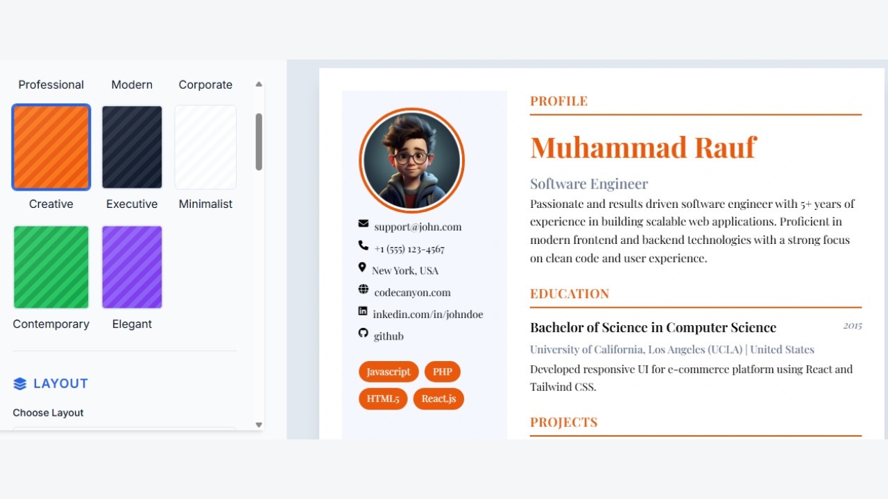The image size is (888, 499).
Task: Click the email envelope icon
Action: [363, 223]
